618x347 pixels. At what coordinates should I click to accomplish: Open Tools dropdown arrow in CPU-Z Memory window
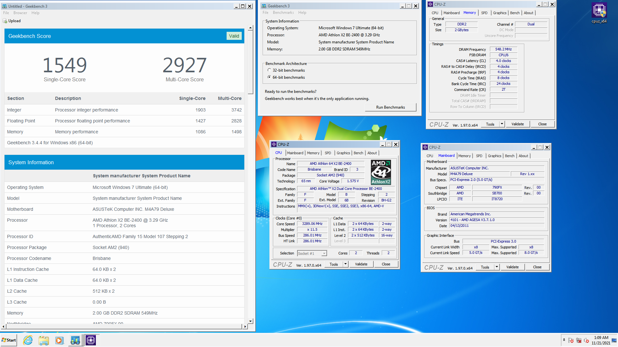[502, 124]
